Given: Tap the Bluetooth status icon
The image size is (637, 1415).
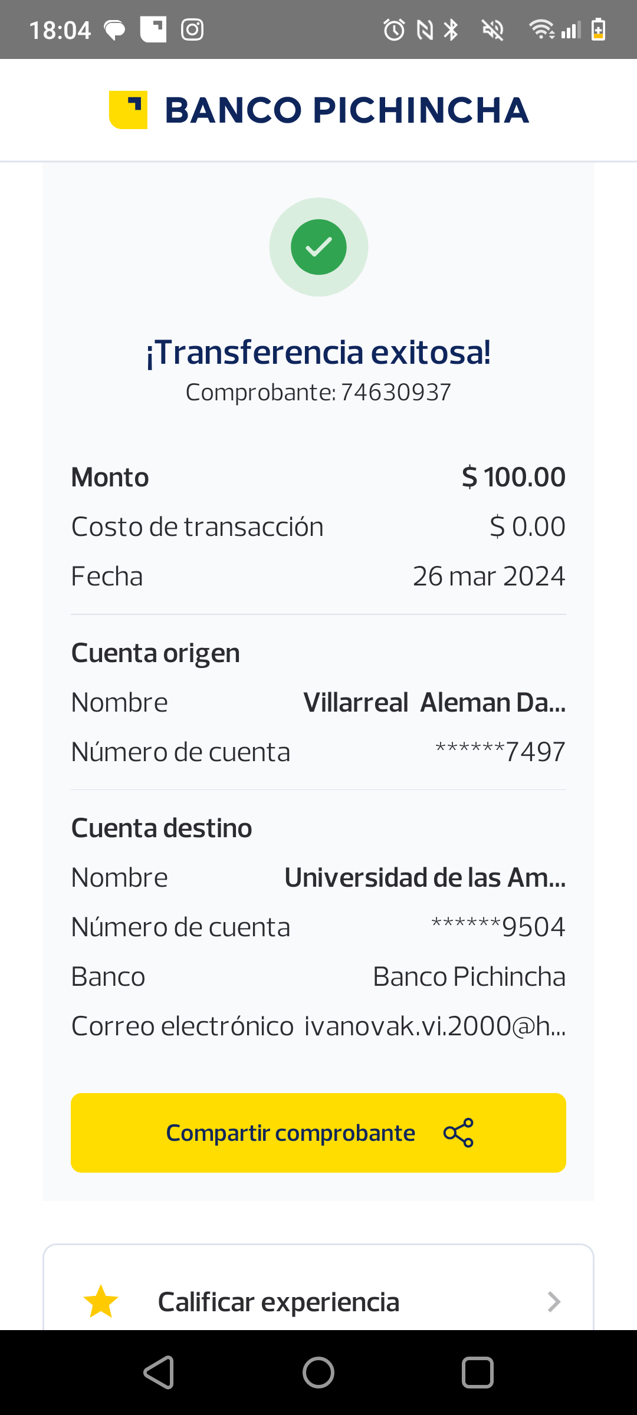Looking at the screenshot, I should [x=451, y=29].
